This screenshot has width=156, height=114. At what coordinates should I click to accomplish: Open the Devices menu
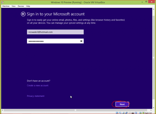(x=21, y=6)
